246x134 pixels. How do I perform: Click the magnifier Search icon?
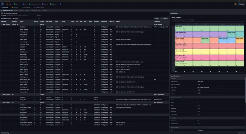[x=1, y=16]
